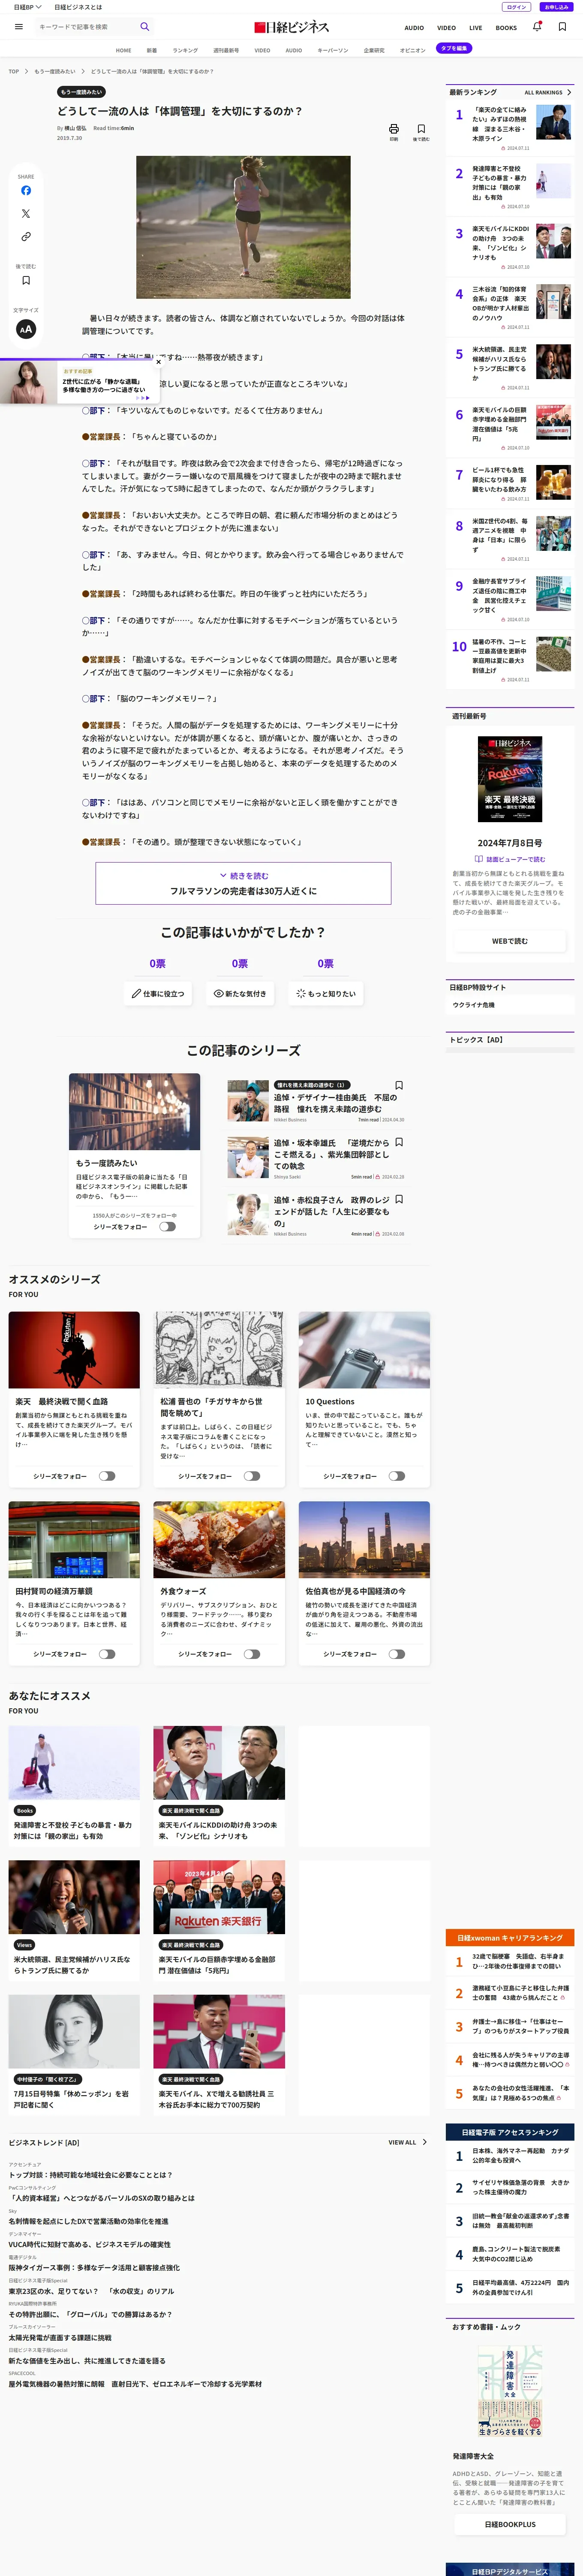This screenshot has width=583, height=2576.
Task: Vote 仕事に役立つ for this article
Action: click(x=158, y=994)
